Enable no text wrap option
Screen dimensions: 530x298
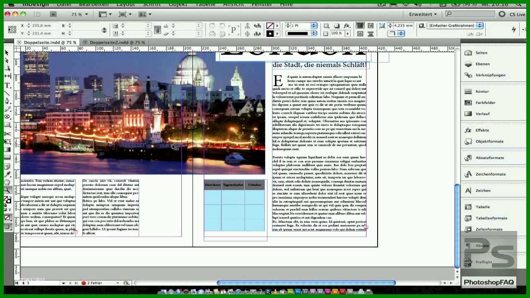click(x=360, y=26)
